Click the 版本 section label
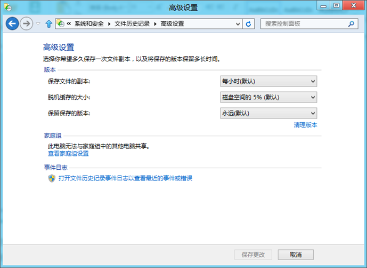Viewport: 367px width, 268px height. click(50, 70)
